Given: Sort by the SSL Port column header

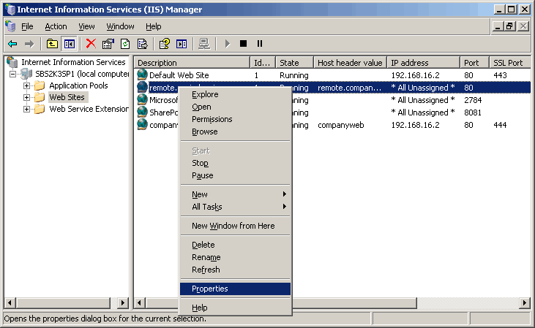Looking at the screenshot, I should tap(510, 63).
